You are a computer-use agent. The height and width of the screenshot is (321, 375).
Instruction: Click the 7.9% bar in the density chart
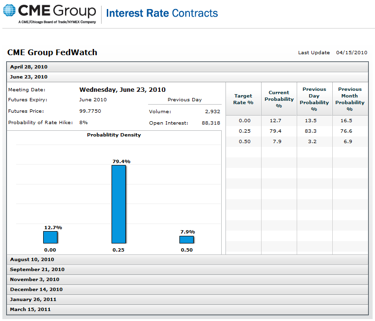pos(187,240)
